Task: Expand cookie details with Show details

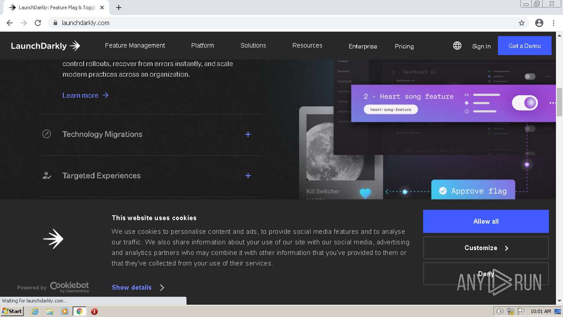Action: pos(138,288)
